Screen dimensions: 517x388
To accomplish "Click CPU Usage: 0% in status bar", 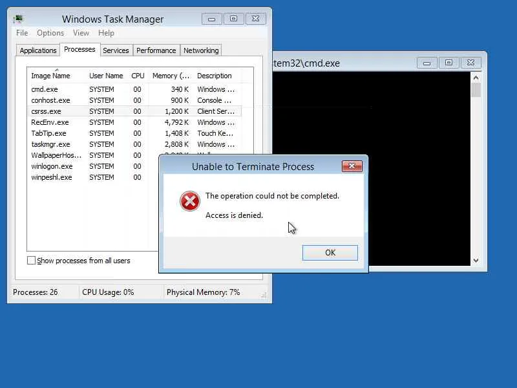I will pyautogui.click(x=108, y=292).
